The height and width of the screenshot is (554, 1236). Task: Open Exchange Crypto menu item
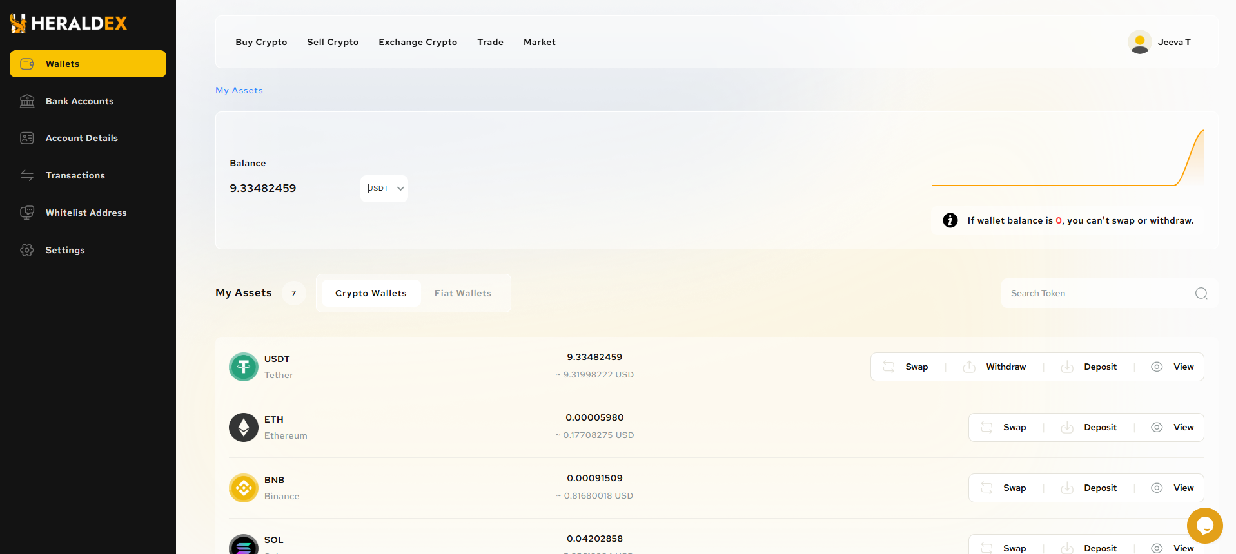[418, 43]
